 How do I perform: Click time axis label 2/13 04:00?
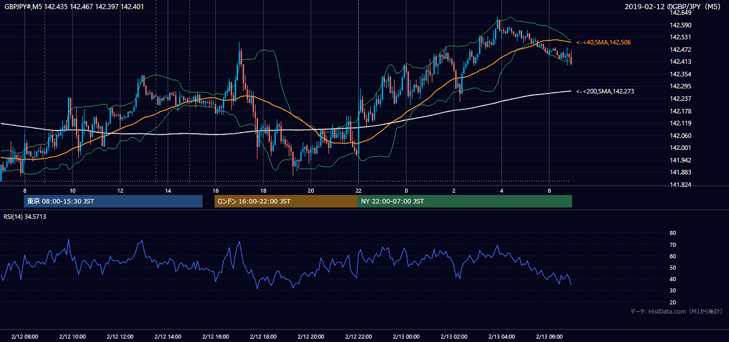501,336
